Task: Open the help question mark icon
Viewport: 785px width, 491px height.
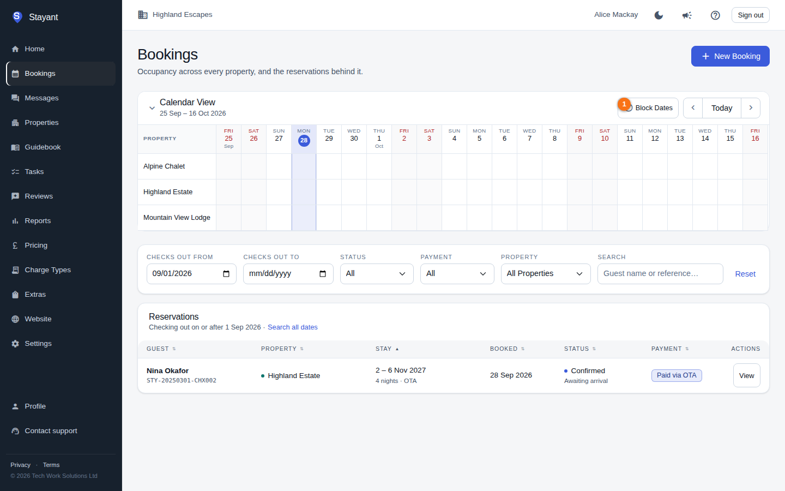Action: (x=715, y=15)
